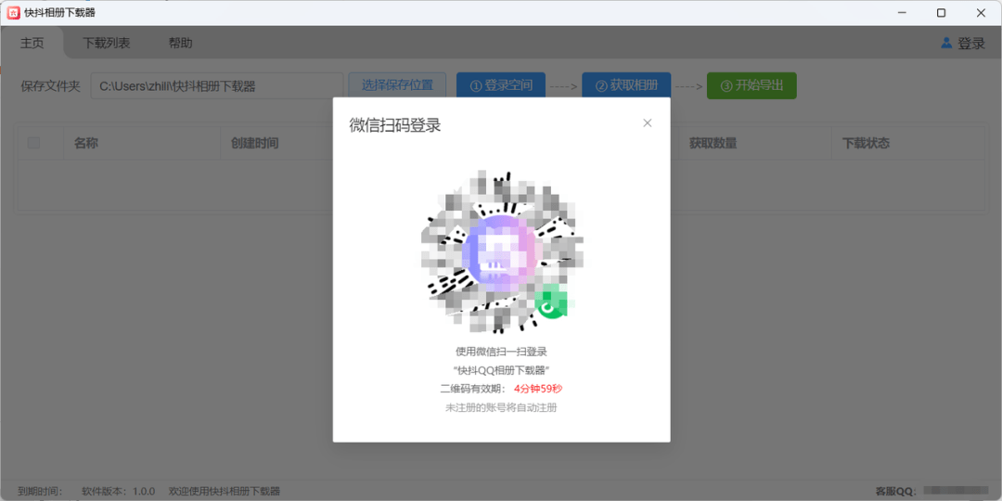Click the 保存文件夹 label
The image size is (1002, 501).
[50, 86]
